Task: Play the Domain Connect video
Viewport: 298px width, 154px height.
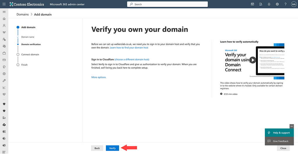Action: 253,60
